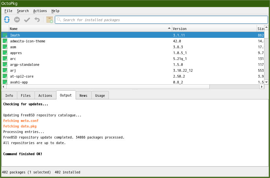270x178 pixels.
Task: Click the package icon beside arj
Action: pyautogui.click(x=5, y=70)
